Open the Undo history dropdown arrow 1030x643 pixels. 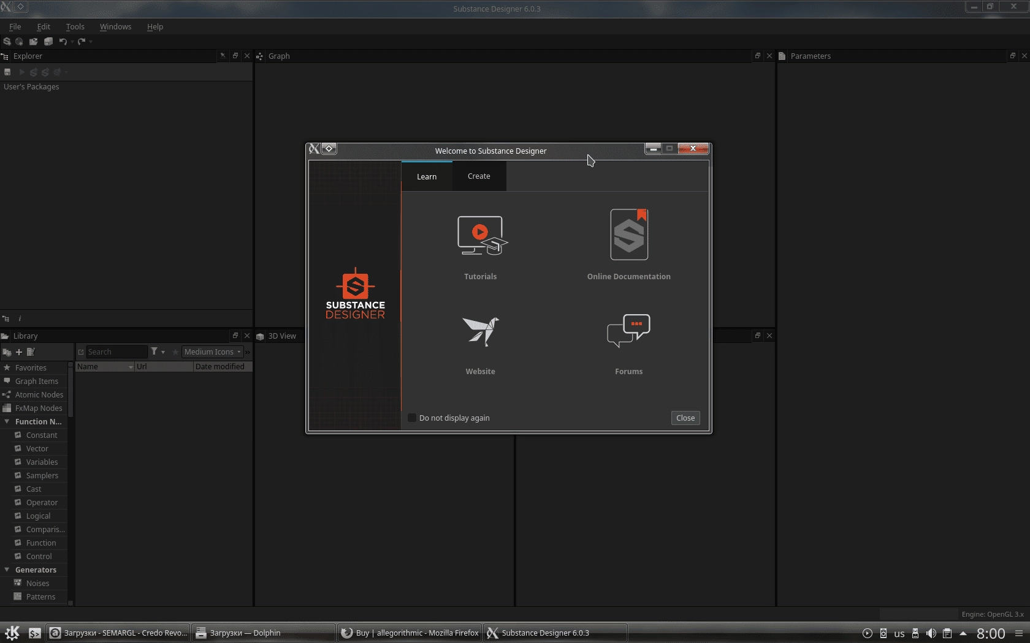72,42
